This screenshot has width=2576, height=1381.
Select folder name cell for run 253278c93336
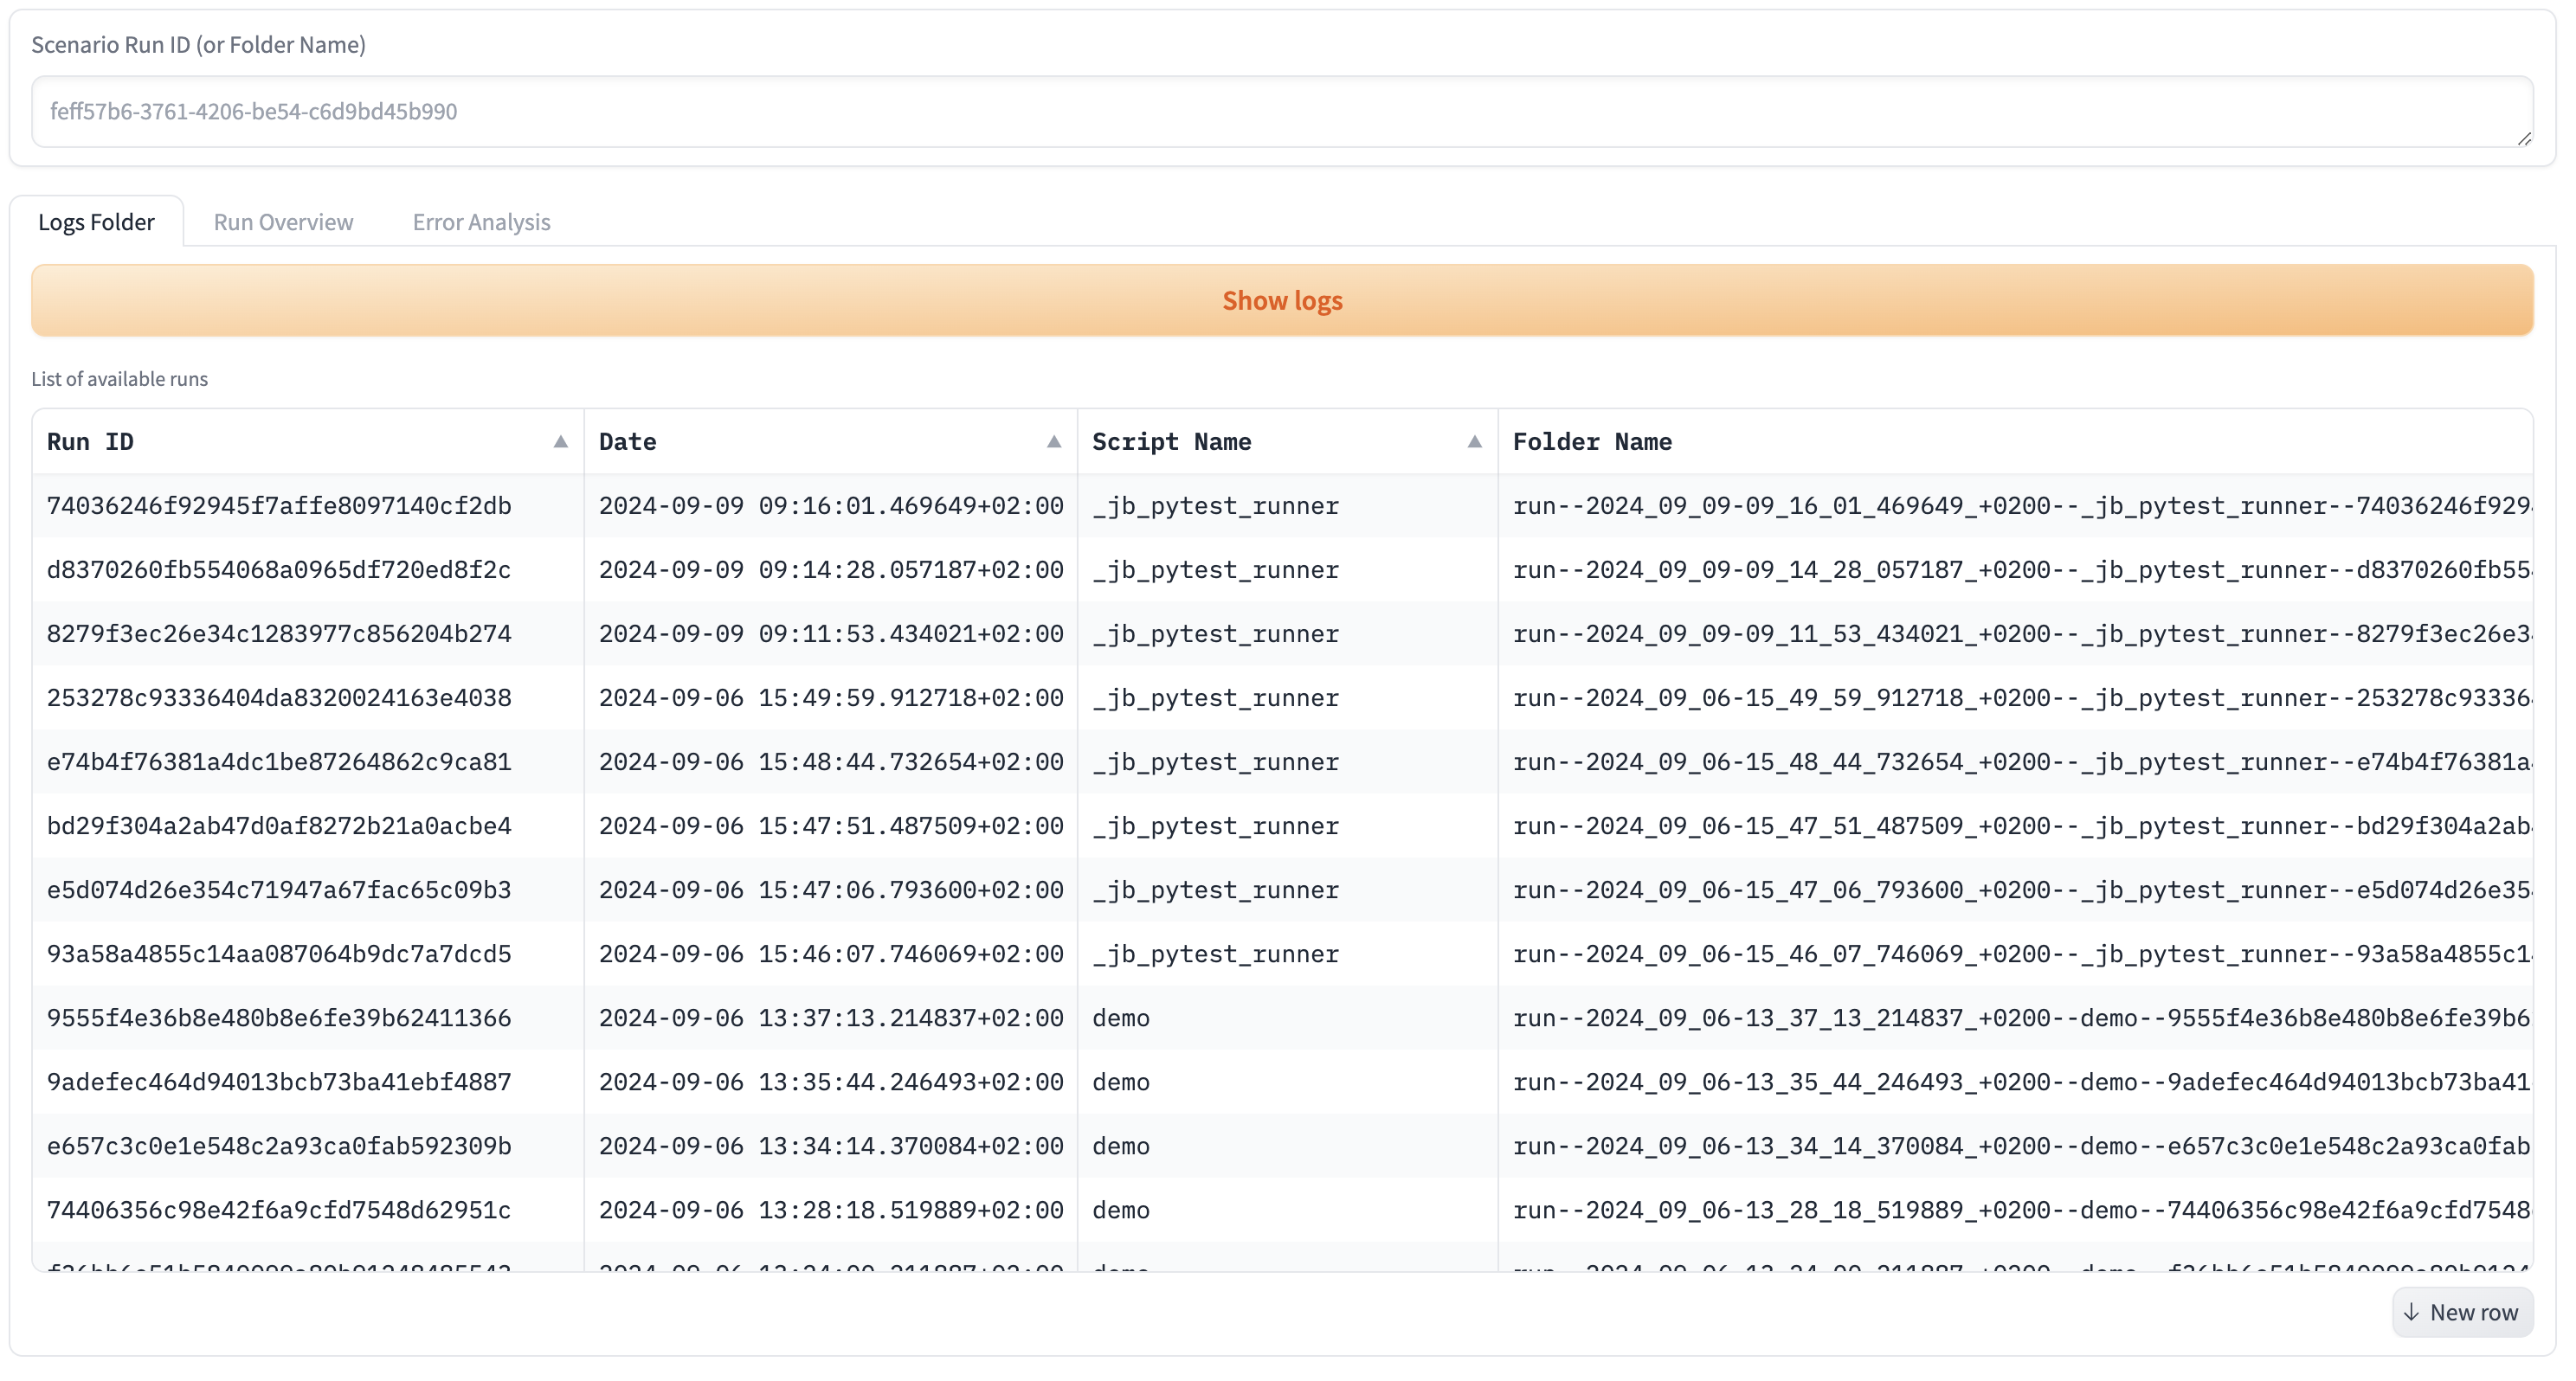click(x=2020, y=698)
